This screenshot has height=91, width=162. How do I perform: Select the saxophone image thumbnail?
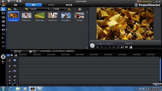coord(53,16)
